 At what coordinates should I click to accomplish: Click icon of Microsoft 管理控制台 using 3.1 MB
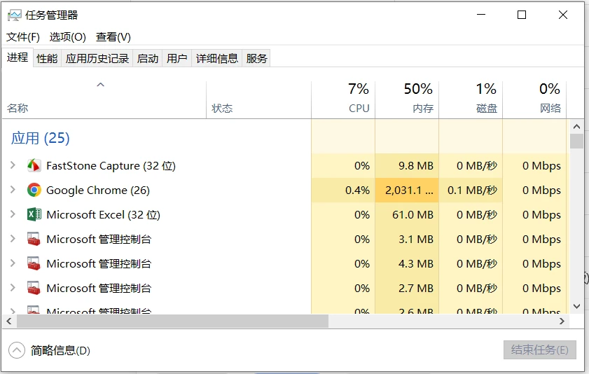34,239
